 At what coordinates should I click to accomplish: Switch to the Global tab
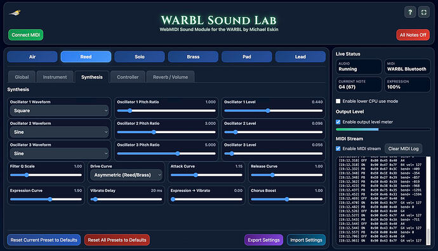22,77
